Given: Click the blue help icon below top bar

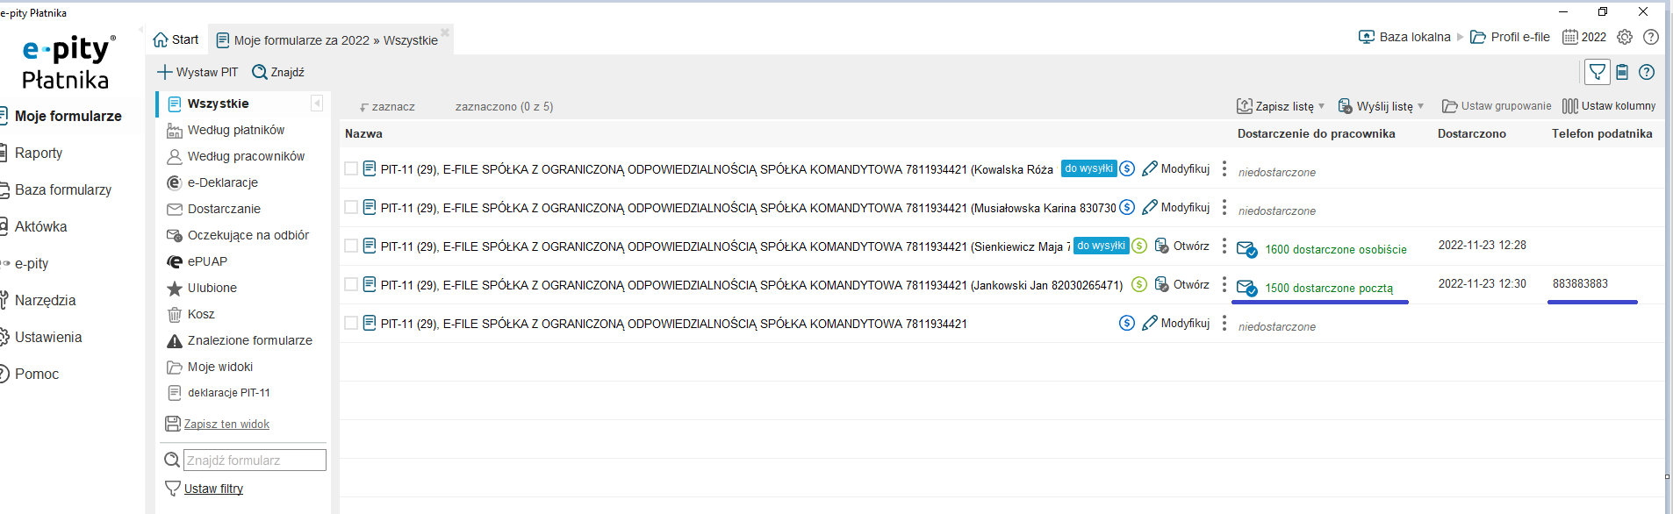Looking at the screenshot, I should (x=1647, y=72).
